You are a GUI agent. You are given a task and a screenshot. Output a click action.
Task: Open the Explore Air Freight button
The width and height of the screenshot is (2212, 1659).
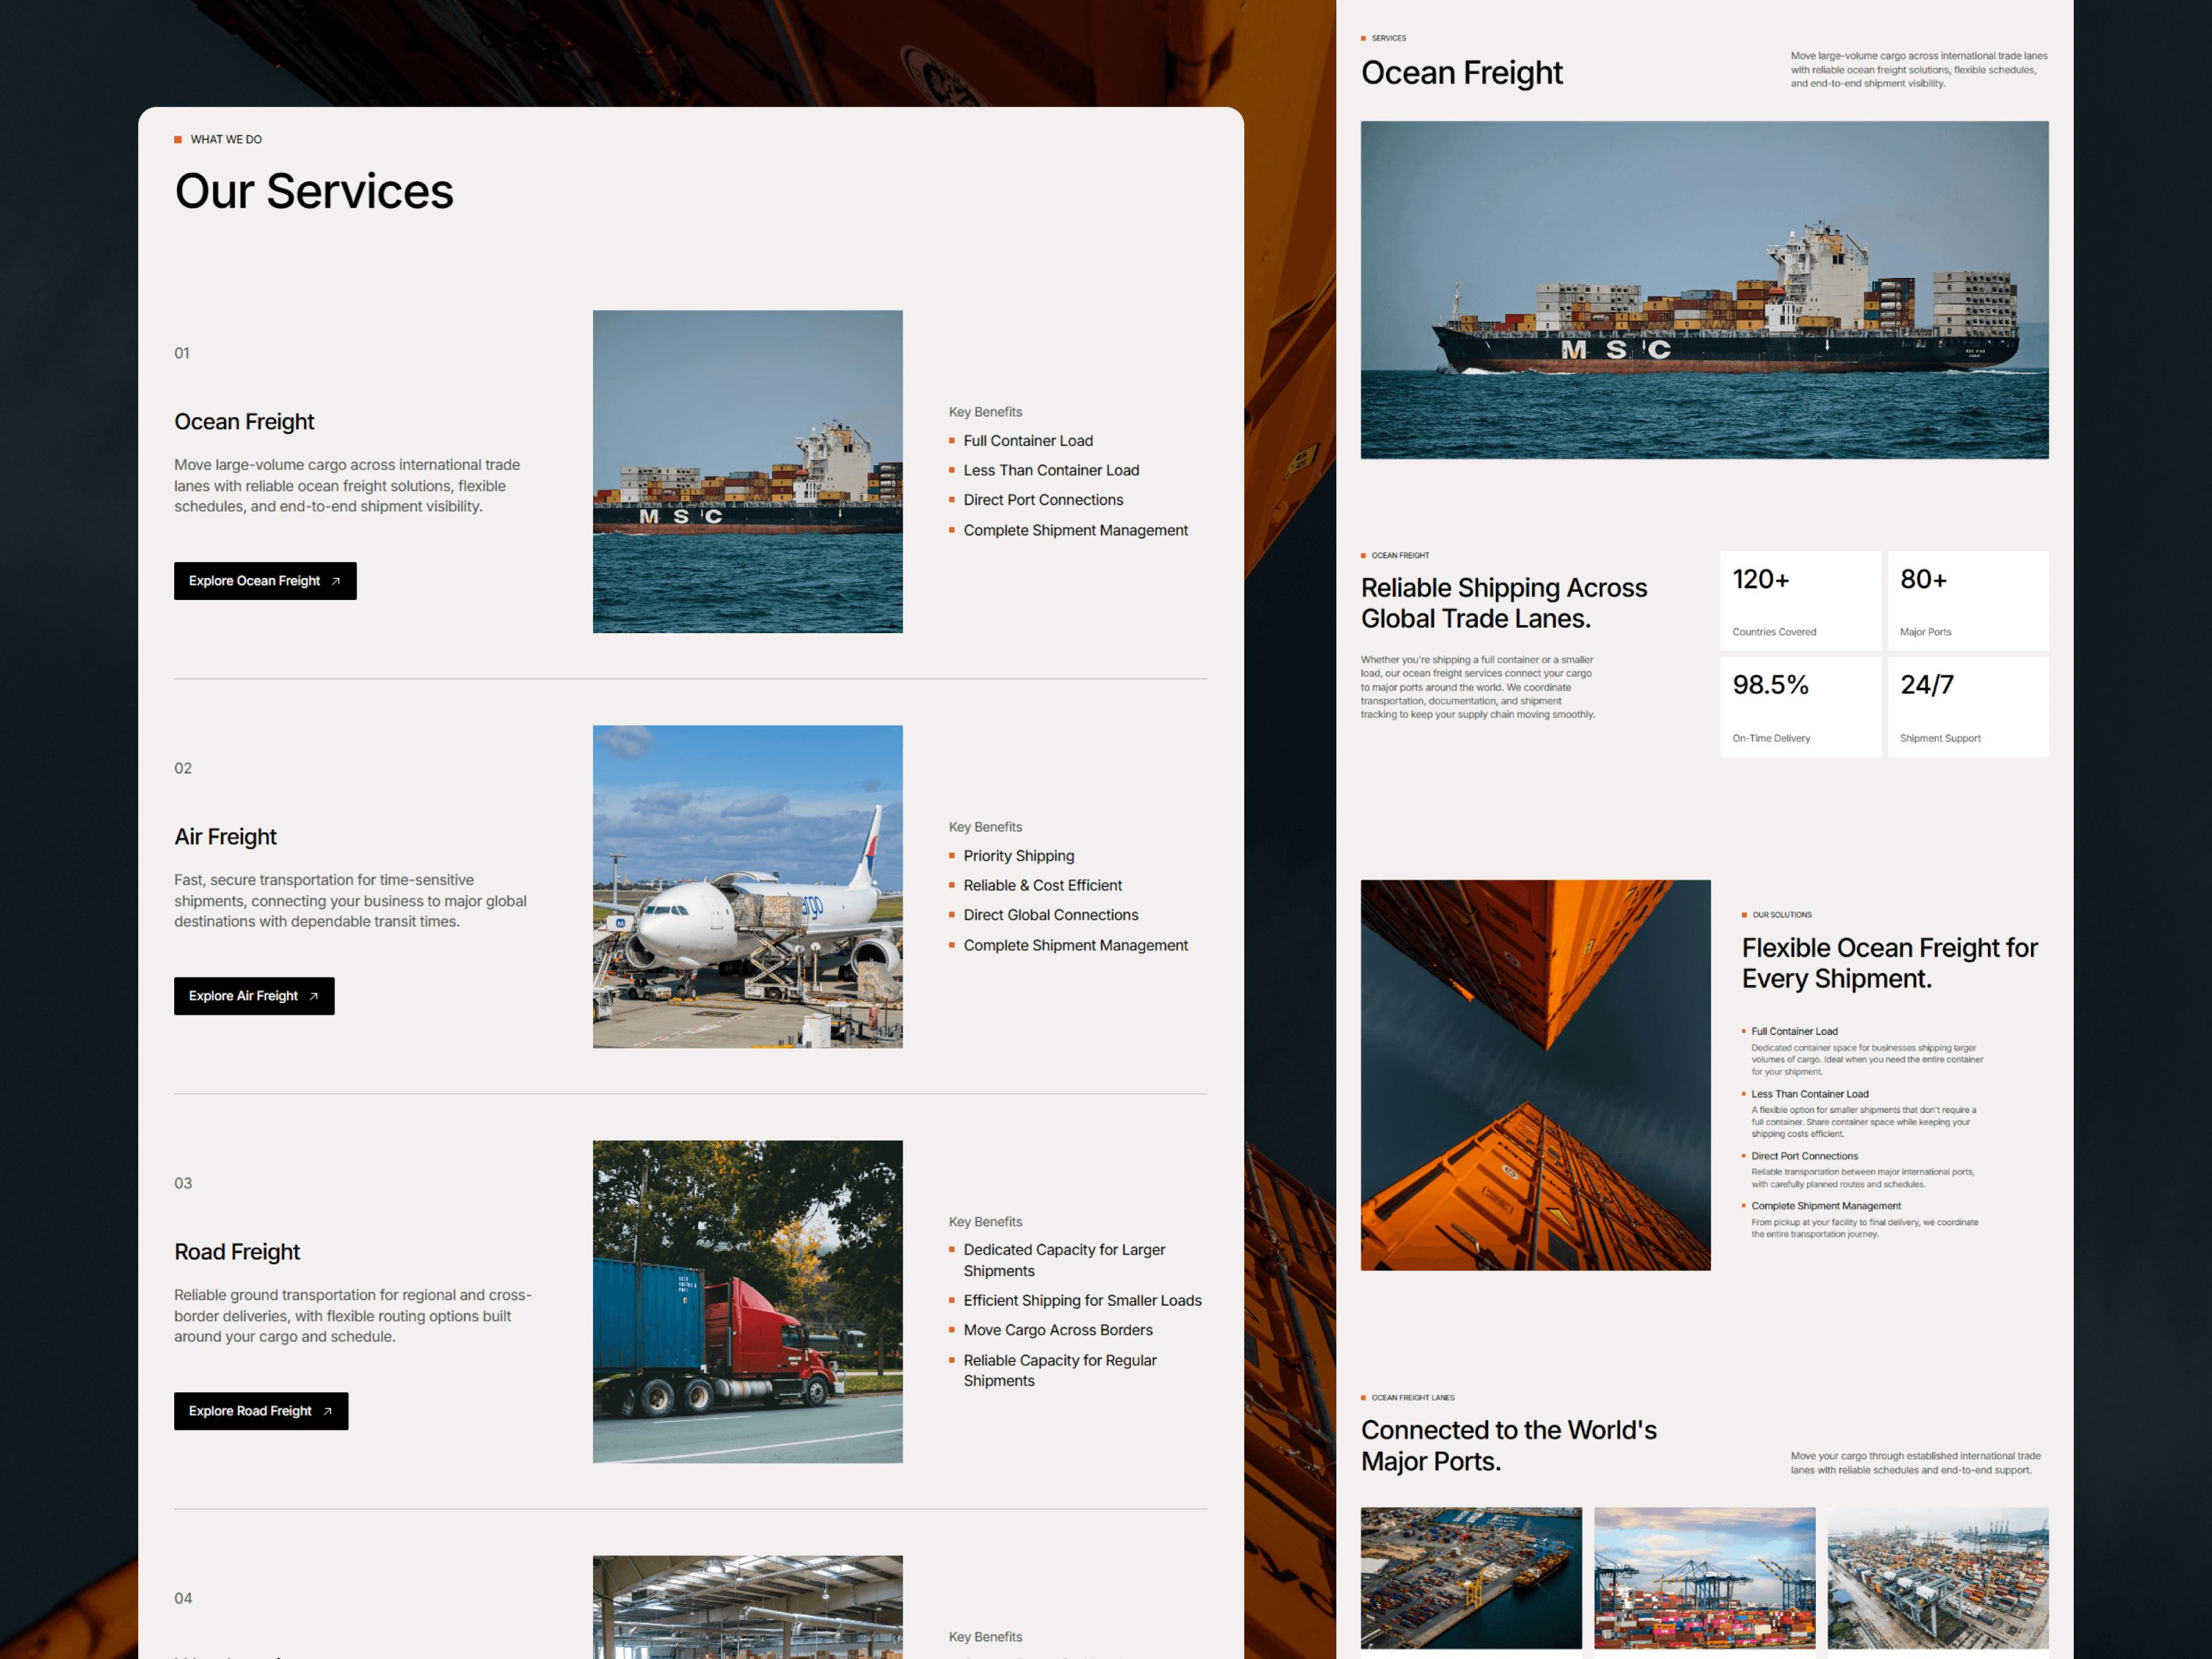click(x=254, y=996)
